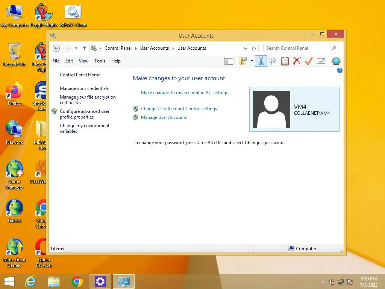
Task: Click Control Panel in the address bar
Action: 118,48
